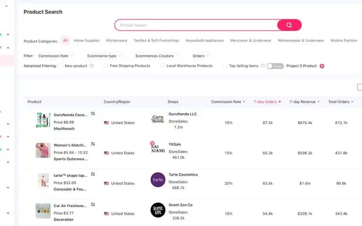Toggle the Project S Product switch

[x=275, y=66]
